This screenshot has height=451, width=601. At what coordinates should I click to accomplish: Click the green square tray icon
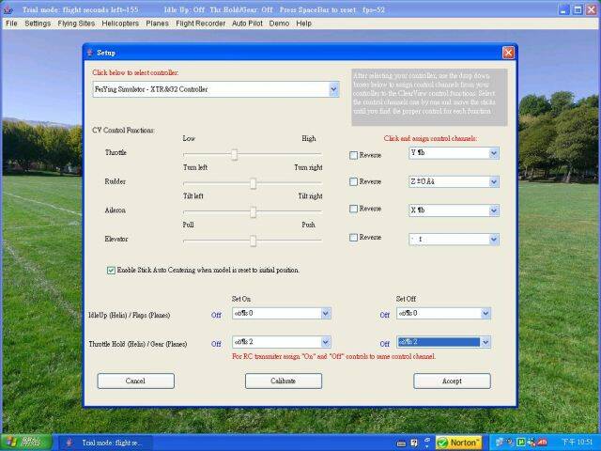521,443
